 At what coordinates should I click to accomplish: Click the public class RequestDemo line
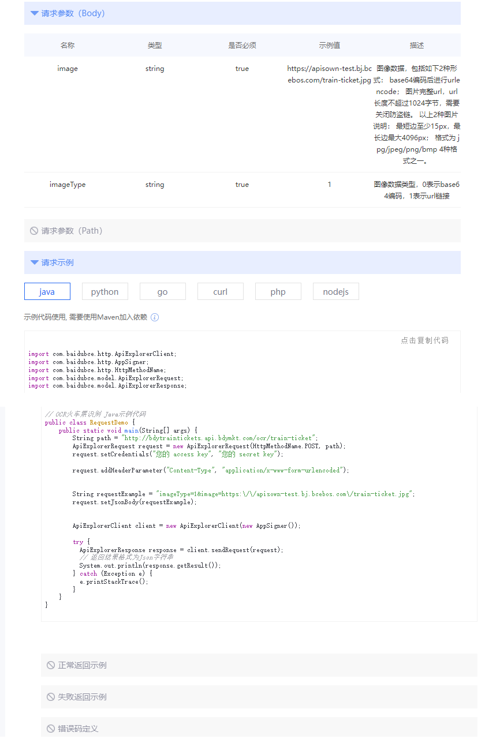(x=89, y=422)
